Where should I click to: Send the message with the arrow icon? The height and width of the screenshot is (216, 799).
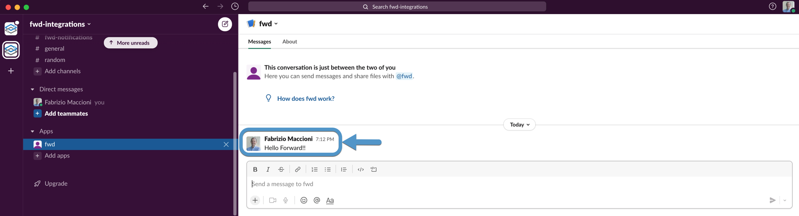pyautogui.click(x=772, y=200)
